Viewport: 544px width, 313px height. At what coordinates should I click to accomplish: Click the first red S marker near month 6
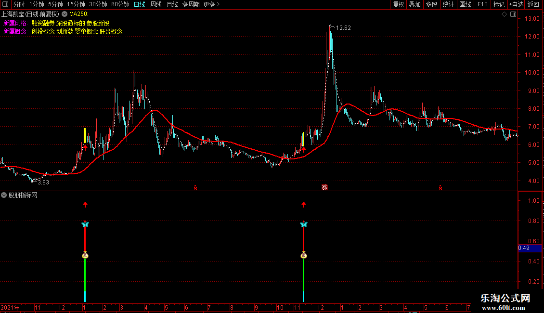pos(195,188)
